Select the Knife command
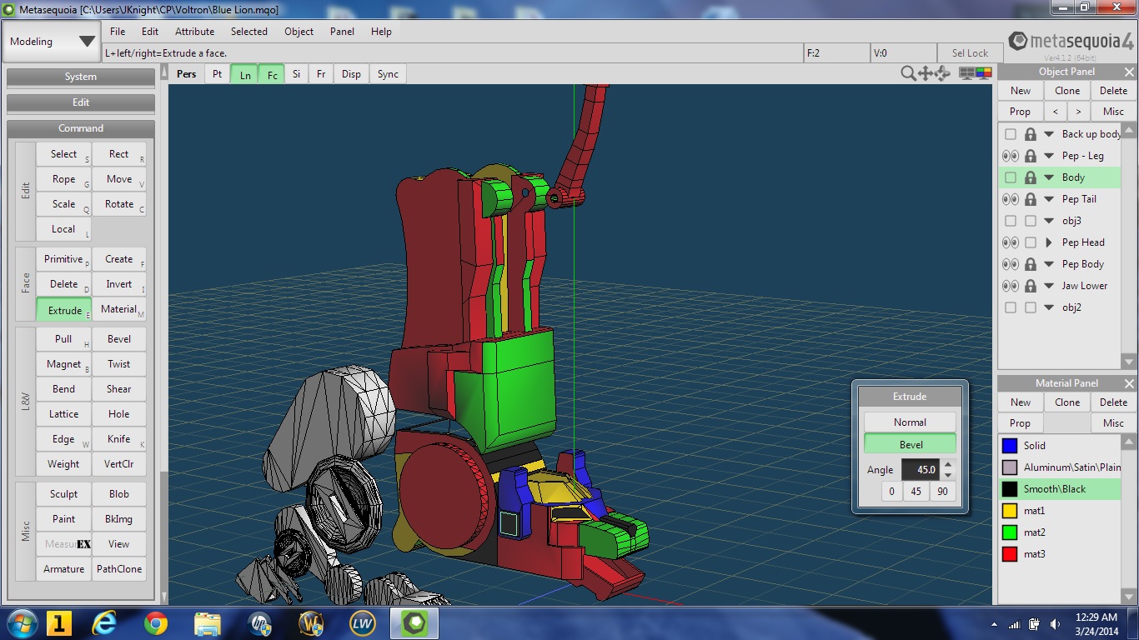 [119, 439]
